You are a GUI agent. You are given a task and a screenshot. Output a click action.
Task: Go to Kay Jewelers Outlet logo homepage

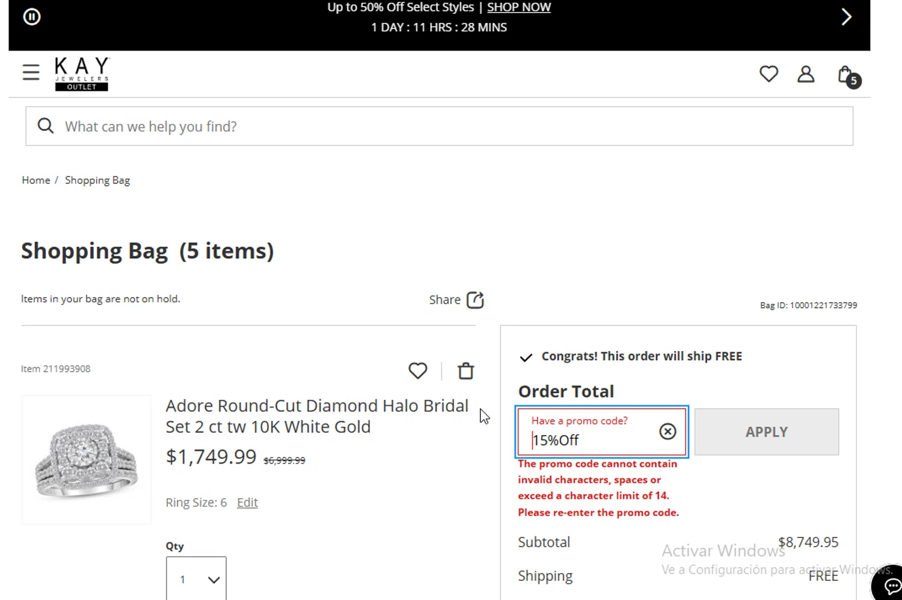pos(82,74)
